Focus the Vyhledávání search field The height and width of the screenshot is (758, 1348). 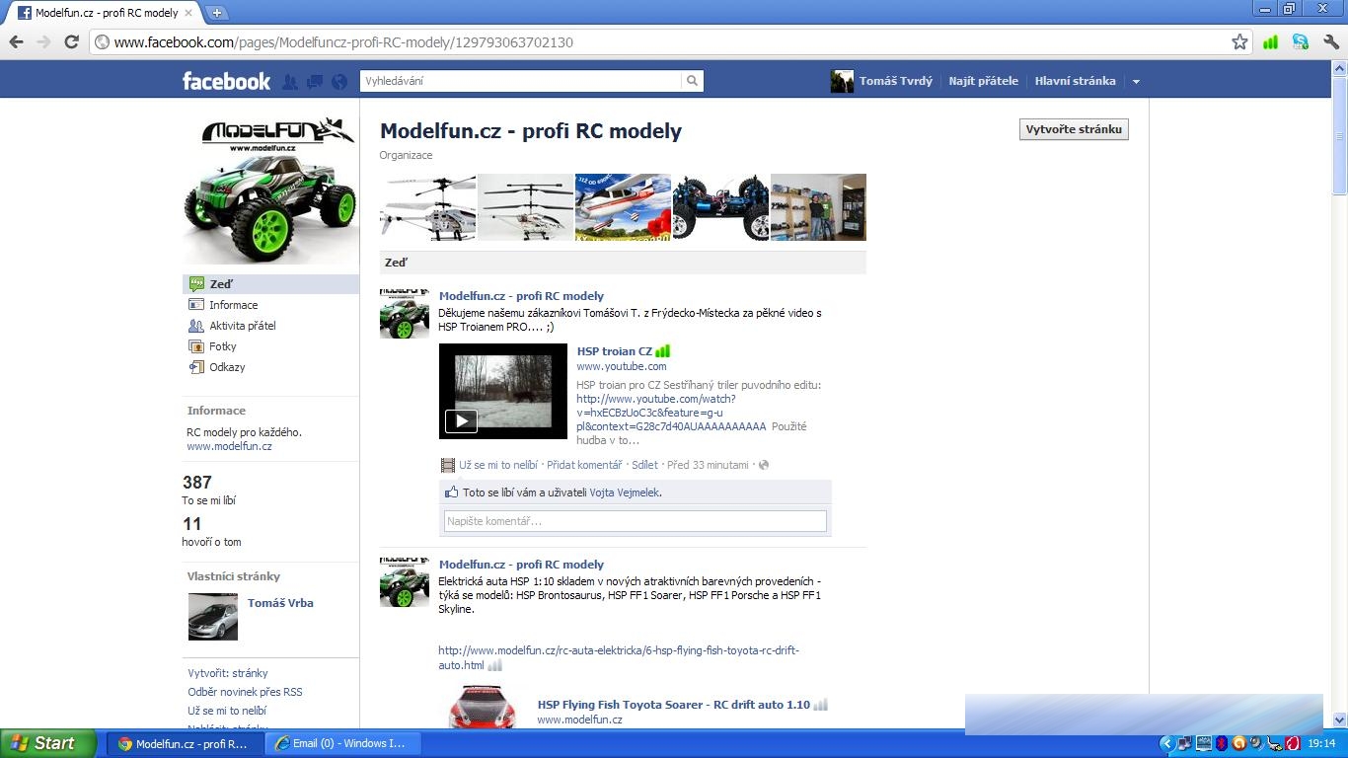click(x=521, y=81)
